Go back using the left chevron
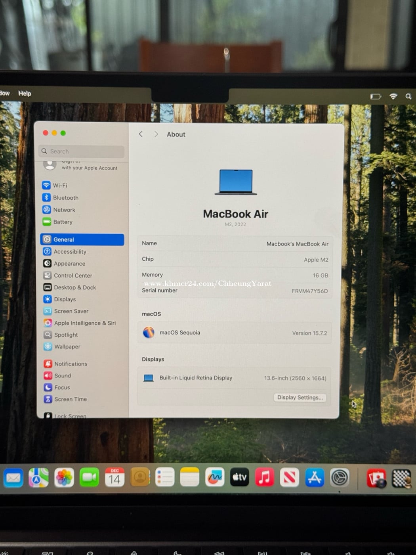This screenshot has height=555, width=416. click(x=141, y=134)
